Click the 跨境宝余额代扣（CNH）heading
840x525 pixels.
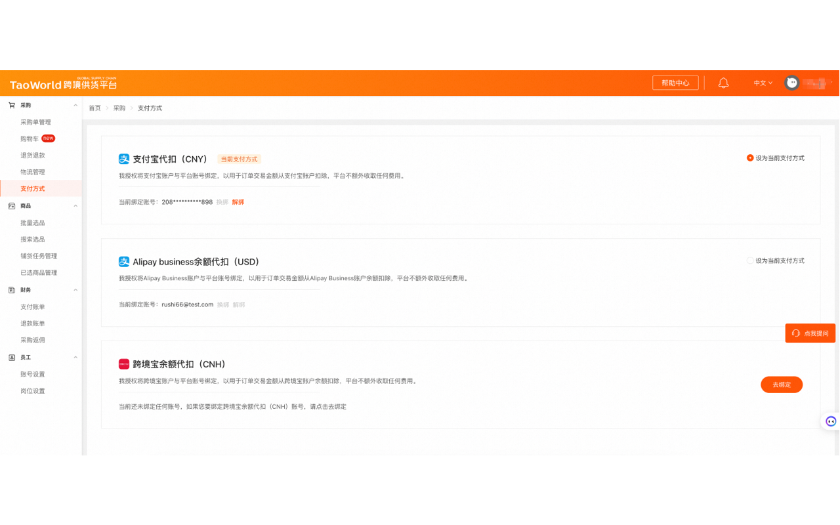[179, 364]
